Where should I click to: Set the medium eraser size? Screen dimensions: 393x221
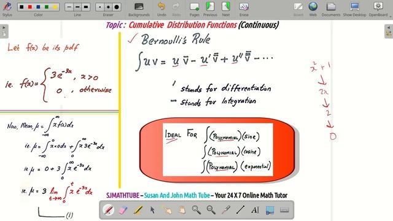tap(108, 7)
